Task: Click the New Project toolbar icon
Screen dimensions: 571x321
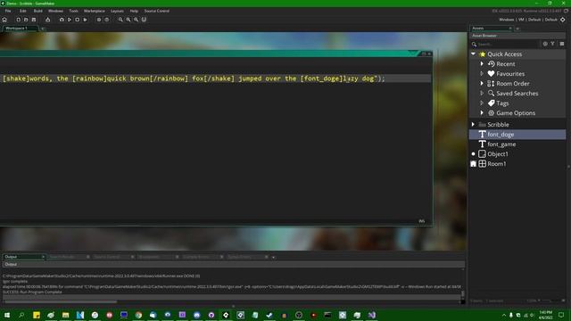Action: click(x=18, y=20)
